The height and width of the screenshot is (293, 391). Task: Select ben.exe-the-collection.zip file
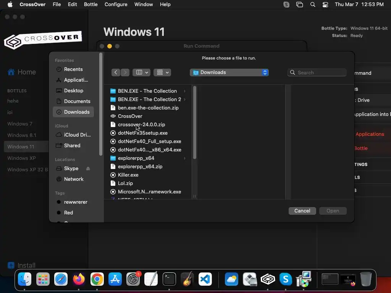tap(149, 108)
